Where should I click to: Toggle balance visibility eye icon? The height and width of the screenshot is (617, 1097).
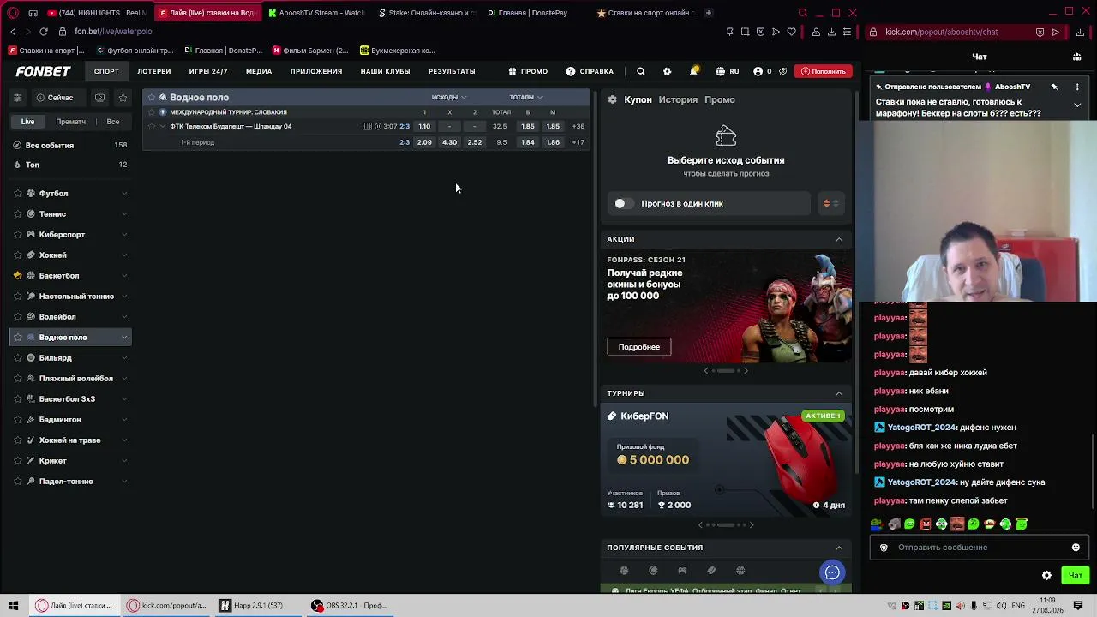[x=782, y=71]
